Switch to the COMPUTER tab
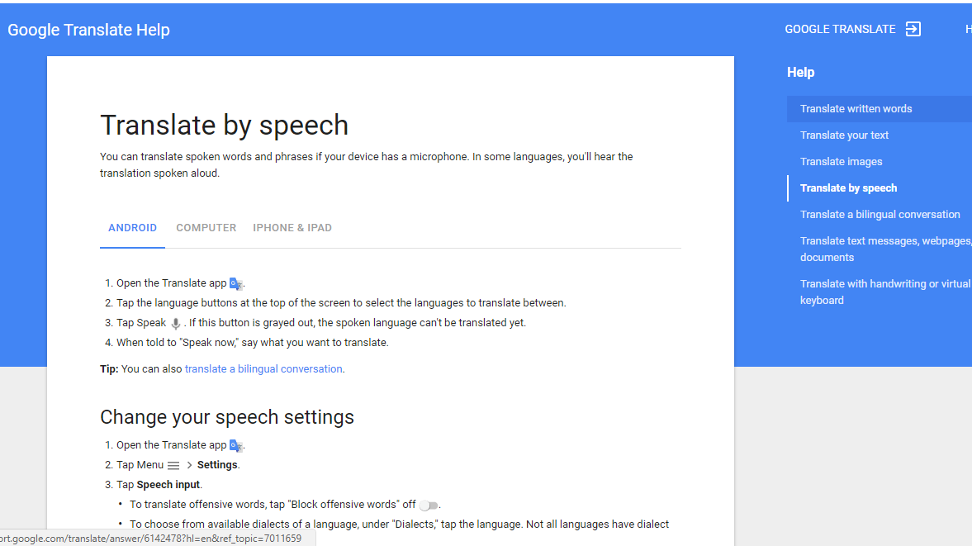This screenshot has height=546, width=972. coord(206,227)
